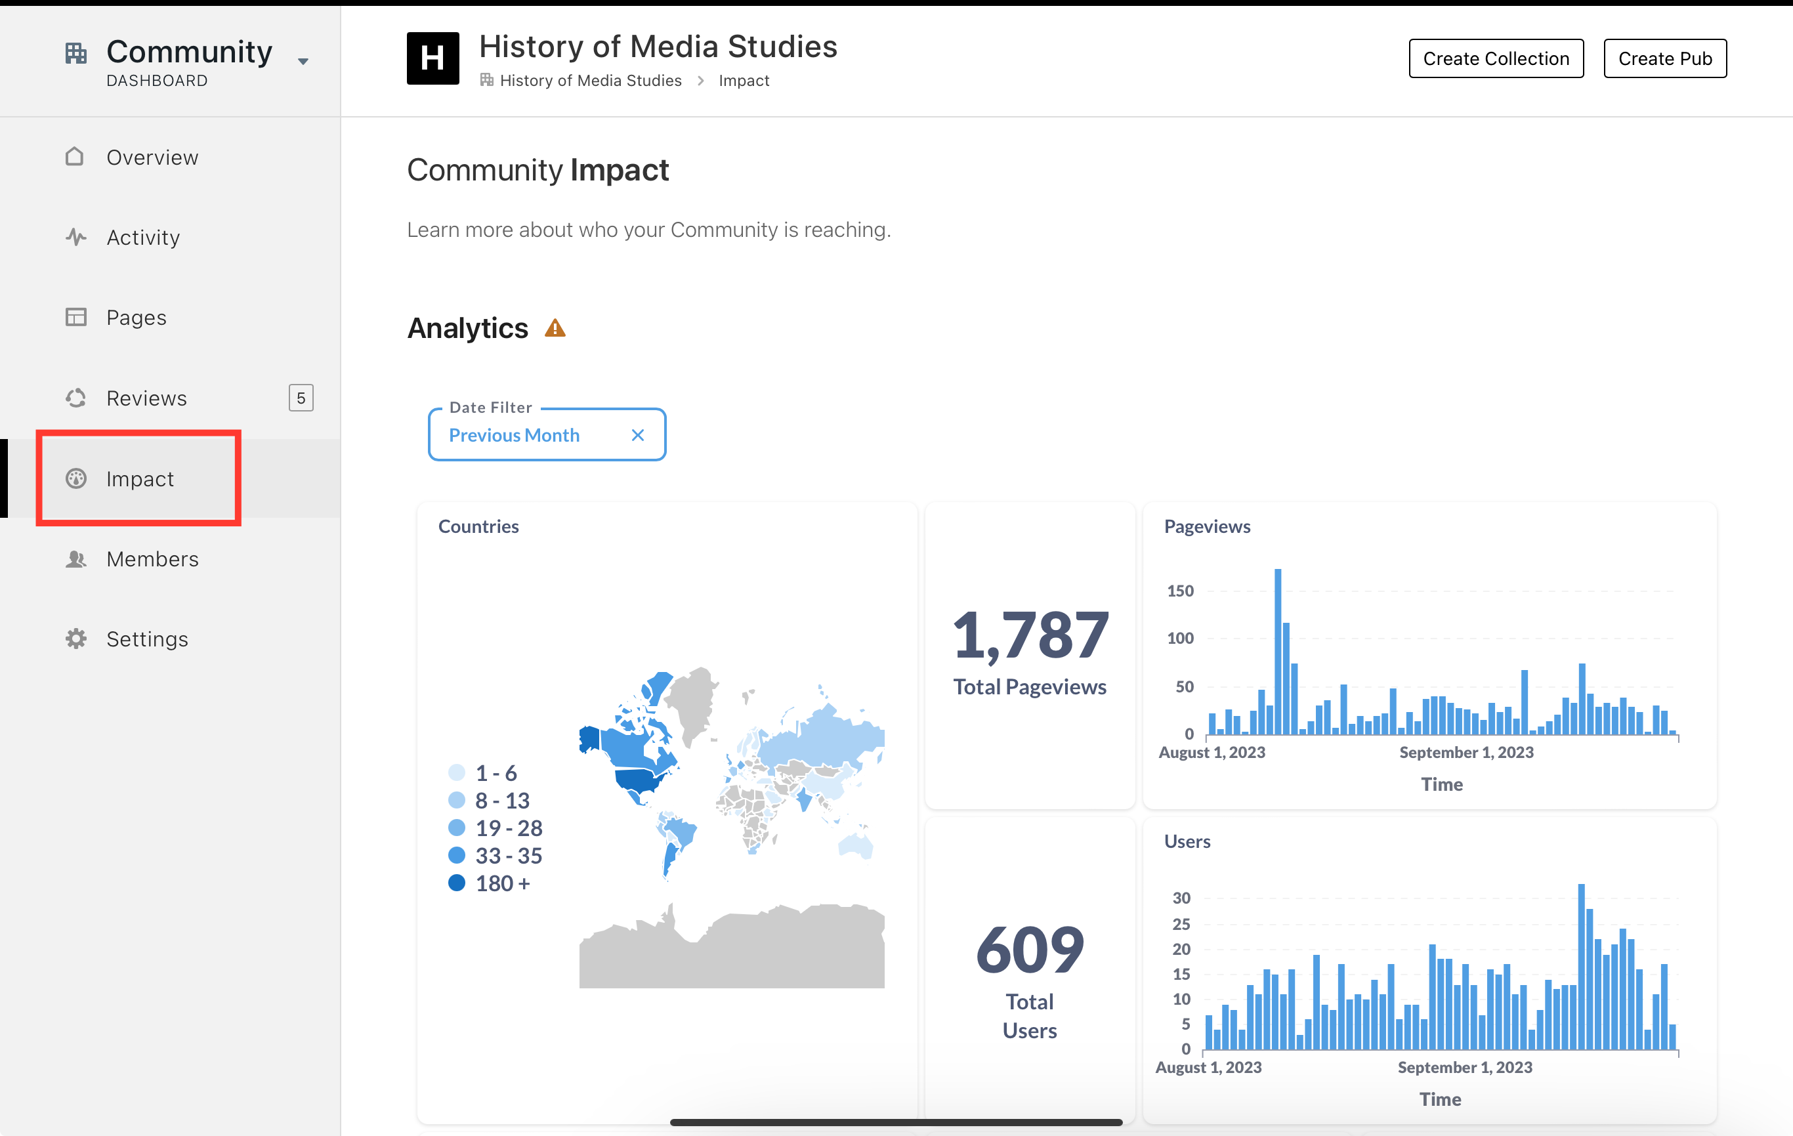1793x1136 pixels.
Task: Open the Members section
Action: tap(152, 559)
